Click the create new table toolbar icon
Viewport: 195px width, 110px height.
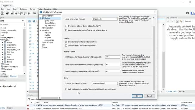[x=17, y=13]
